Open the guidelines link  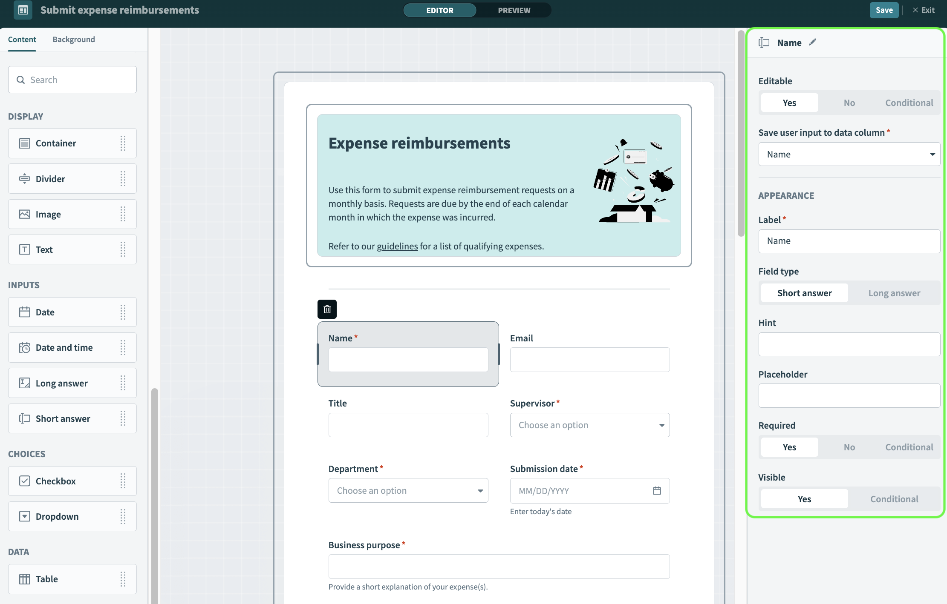(x=397, y=246)
